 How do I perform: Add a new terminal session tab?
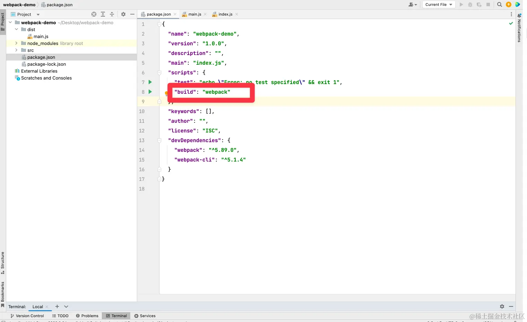click(57, 306)
